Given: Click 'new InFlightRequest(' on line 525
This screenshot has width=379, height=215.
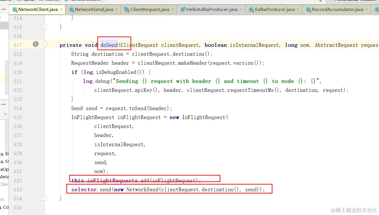Looking at the screenshot, I should pyautogui.click(x=199, y=117).
